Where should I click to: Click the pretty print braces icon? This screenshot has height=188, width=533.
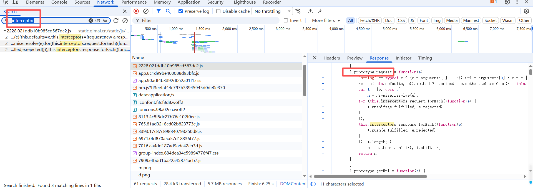[313, 184]
